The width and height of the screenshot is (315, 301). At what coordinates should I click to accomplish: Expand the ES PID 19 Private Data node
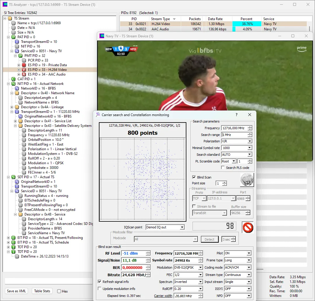click(19, 65)
